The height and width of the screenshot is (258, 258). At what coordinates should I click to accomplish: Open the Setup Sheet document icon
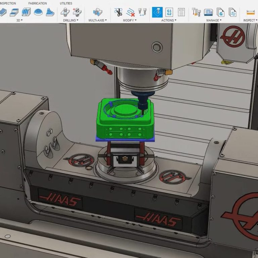(x=181, y=12)
